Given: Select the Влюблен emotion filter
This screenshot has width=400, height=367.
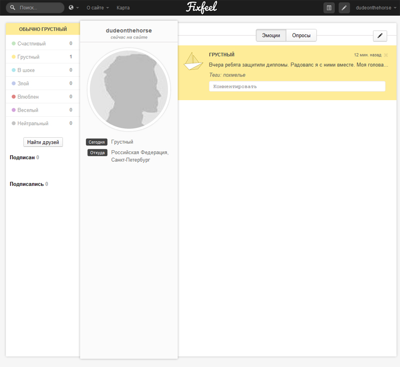Looking at the screenshot, I should point(42,97).
